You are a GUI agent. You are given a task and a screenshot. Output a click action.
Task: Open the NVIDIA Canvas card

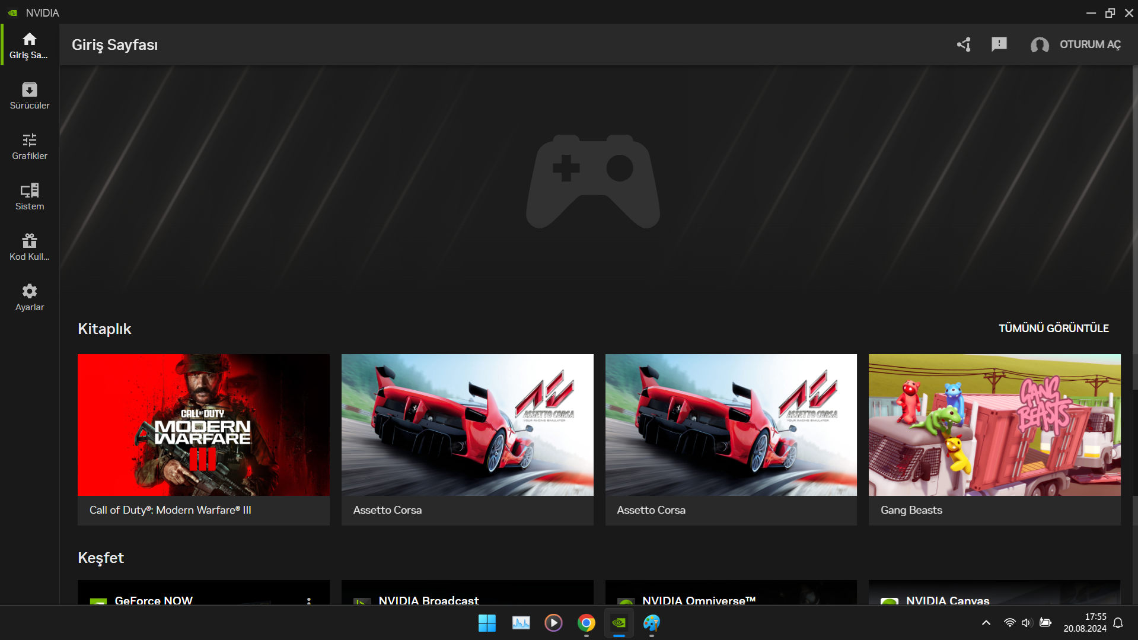[x=994, y=593]
